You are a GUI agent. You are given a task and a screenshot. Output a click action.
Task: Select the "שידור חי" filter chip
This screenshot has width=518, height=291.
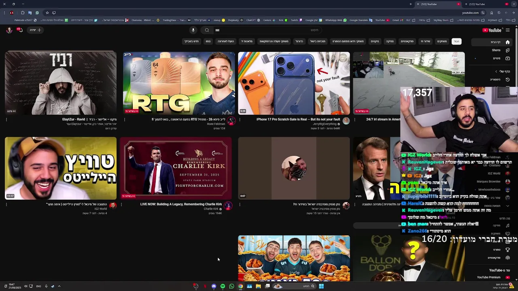point(425,41)
